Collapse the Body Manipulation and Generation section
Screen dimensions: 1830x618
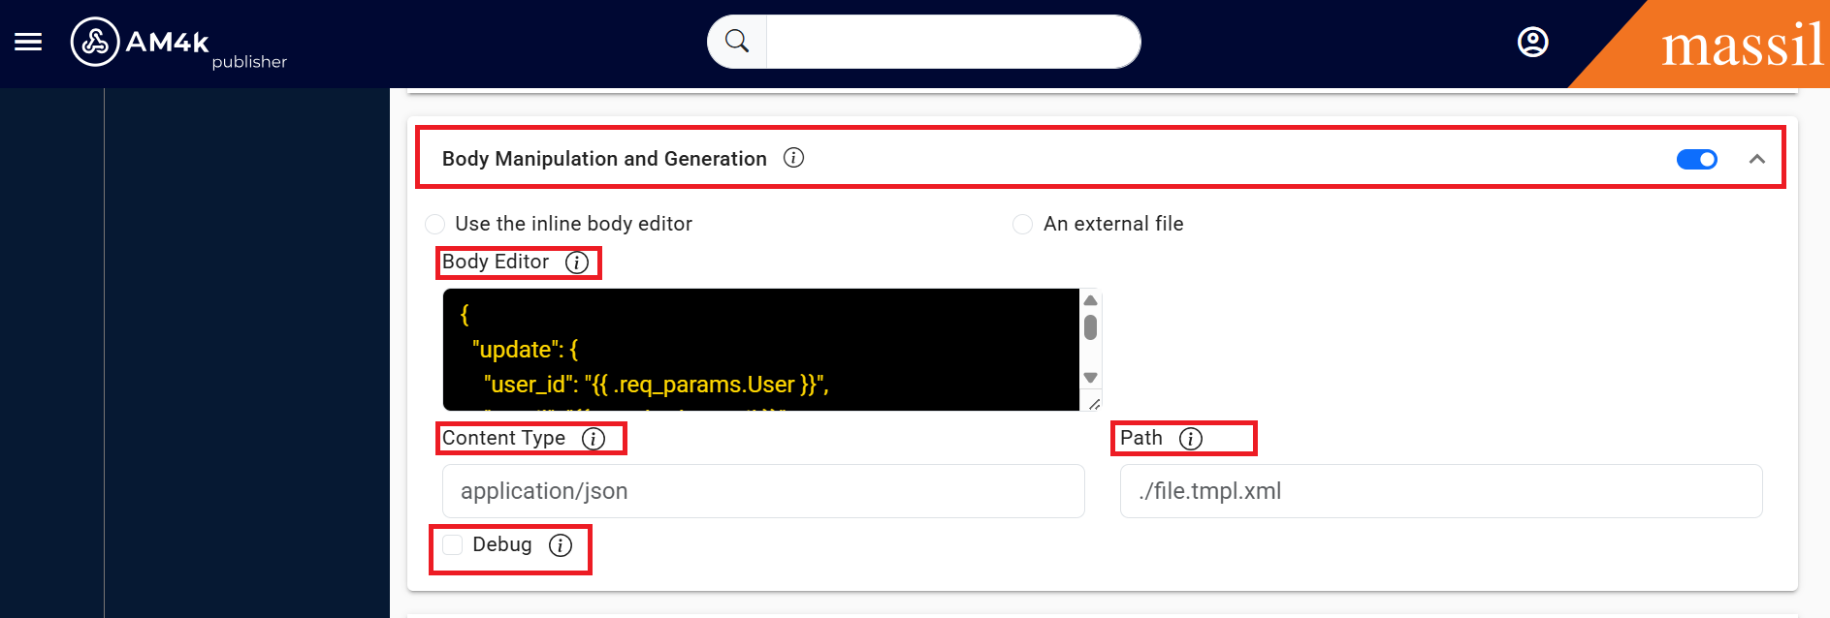(1756, 159)
